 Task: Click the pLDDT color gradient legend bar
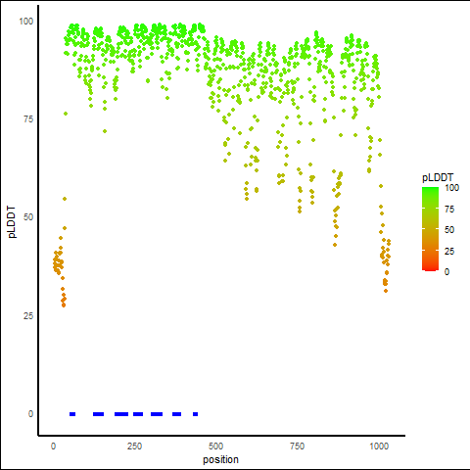tap(430, 229)
